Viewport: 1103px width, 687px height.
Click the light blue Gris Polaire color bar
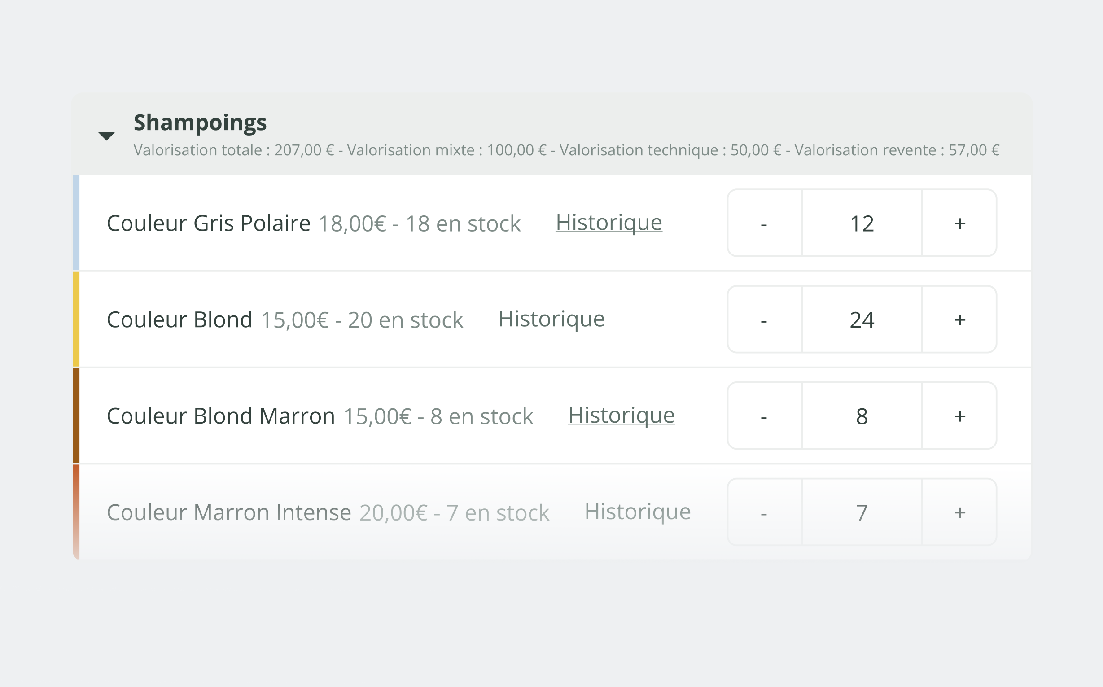[76, 223]
